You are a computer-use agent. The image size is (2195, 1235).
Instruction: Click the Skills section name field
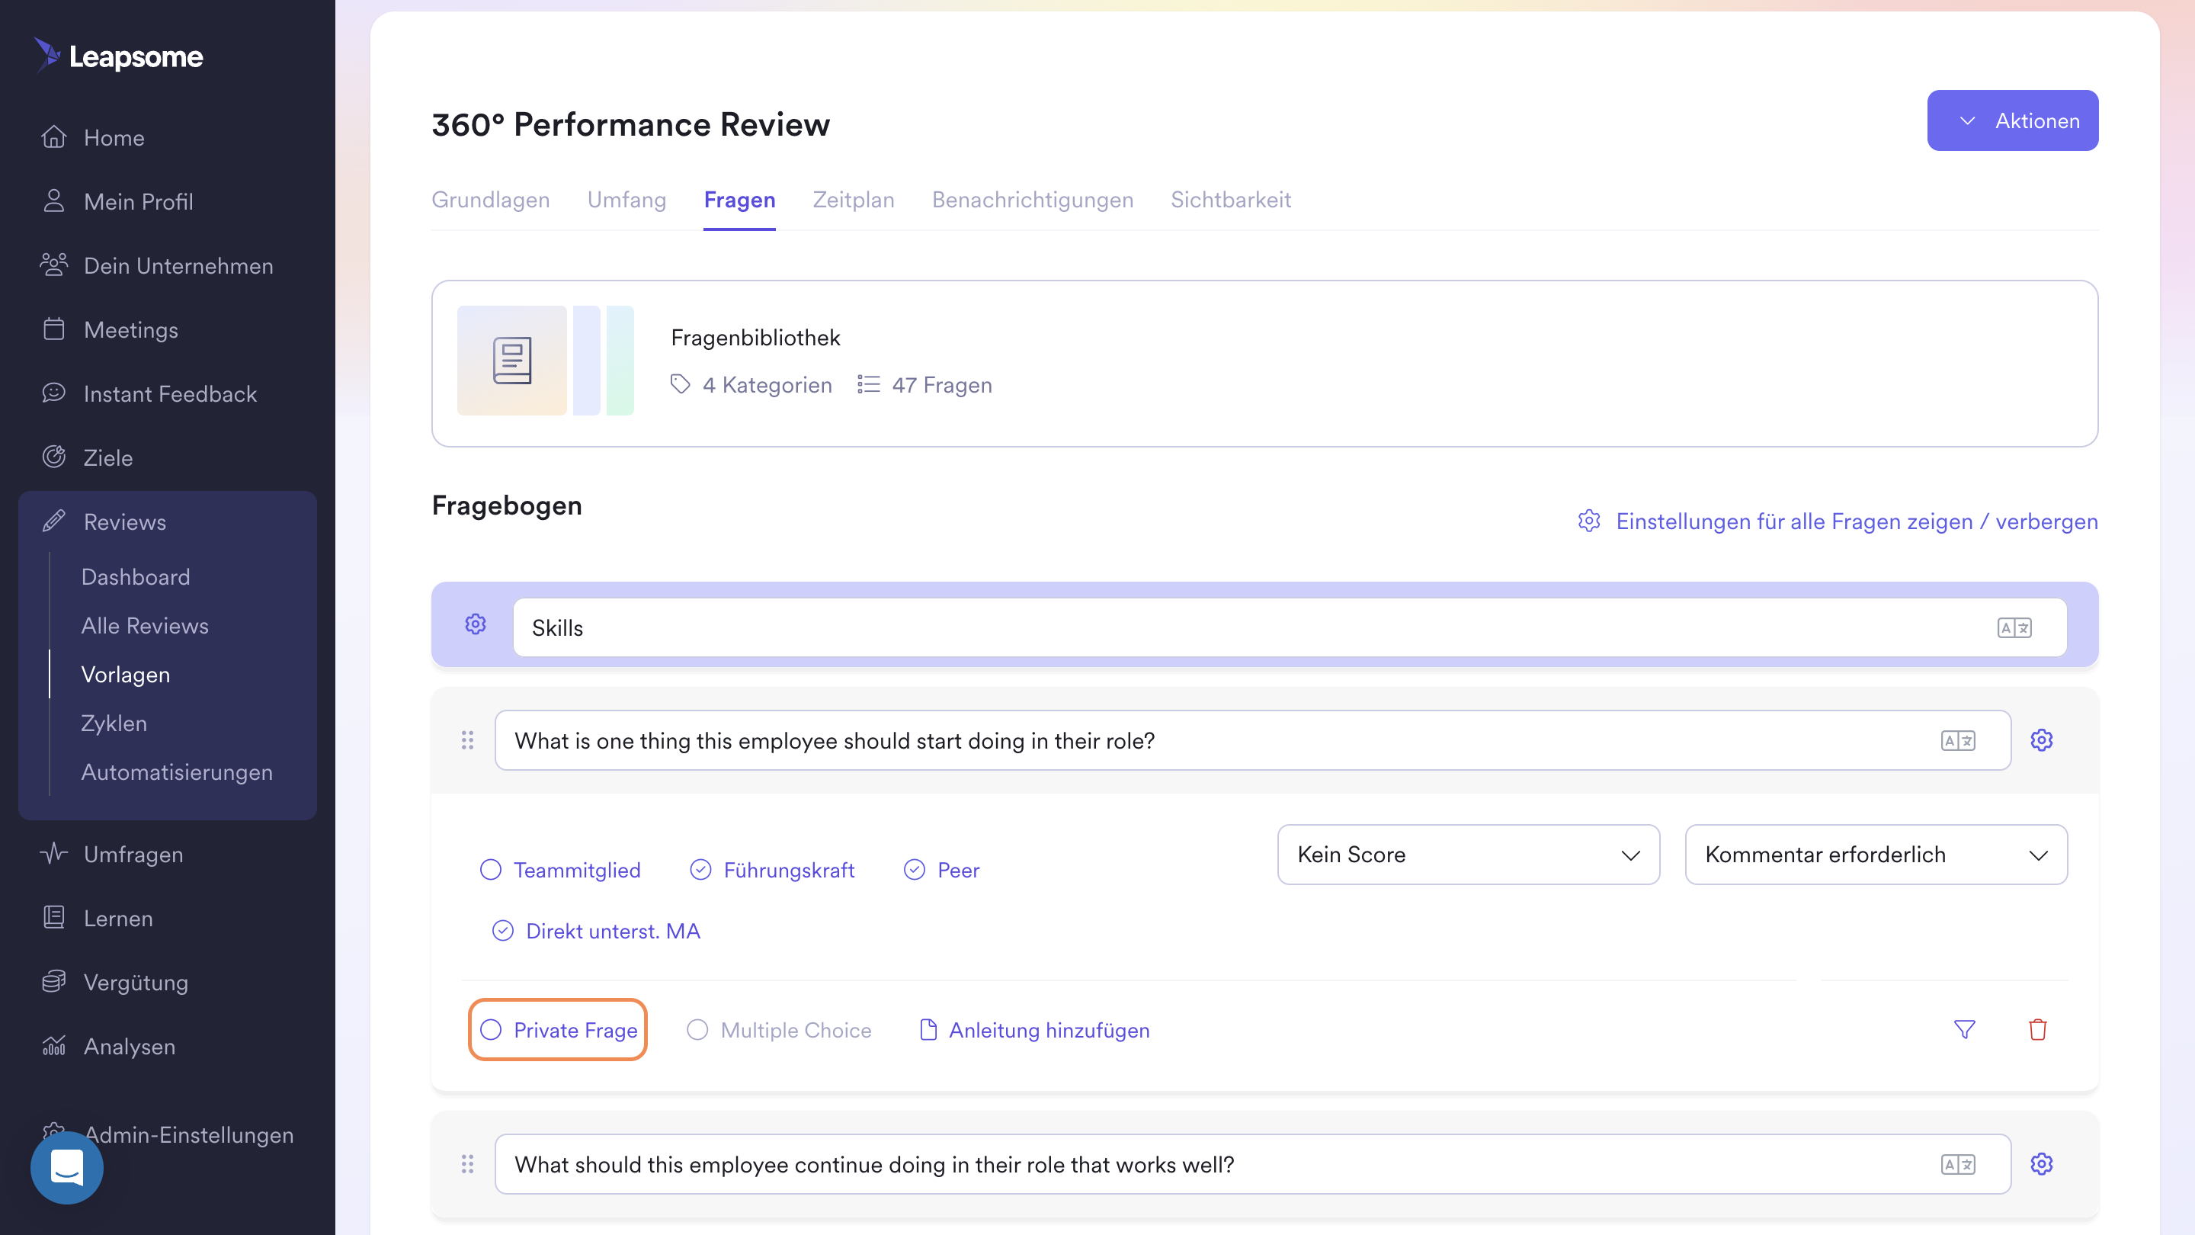point(1290,627)
